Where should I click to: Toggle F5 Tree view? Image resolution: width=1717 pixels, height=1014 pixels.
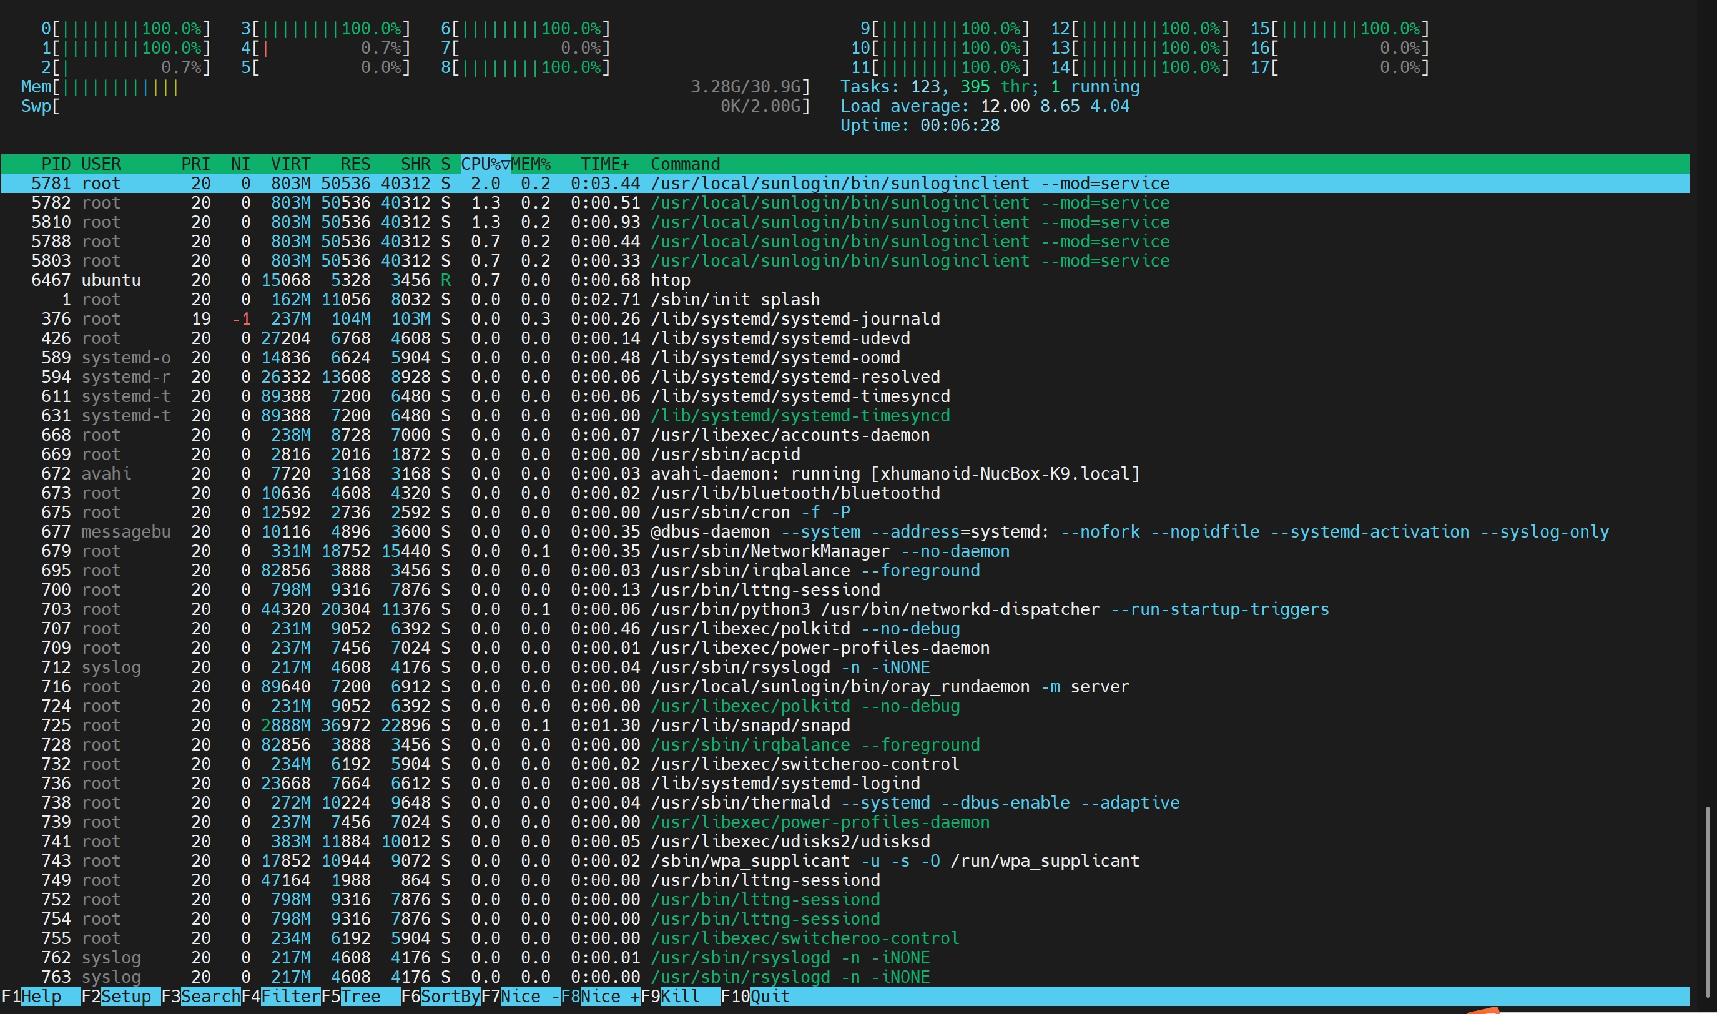pos(360,997)
